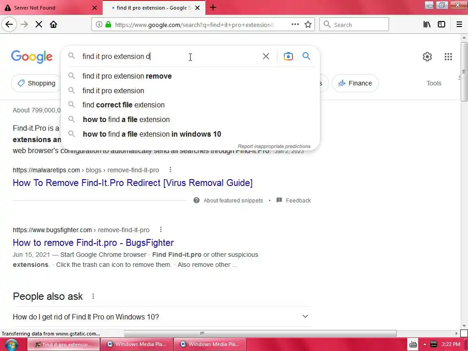Screen dimensions: 468x351
Task: Click the vertical scrollbar thumb
Action: pyautogui.click(x=464, y=72)
